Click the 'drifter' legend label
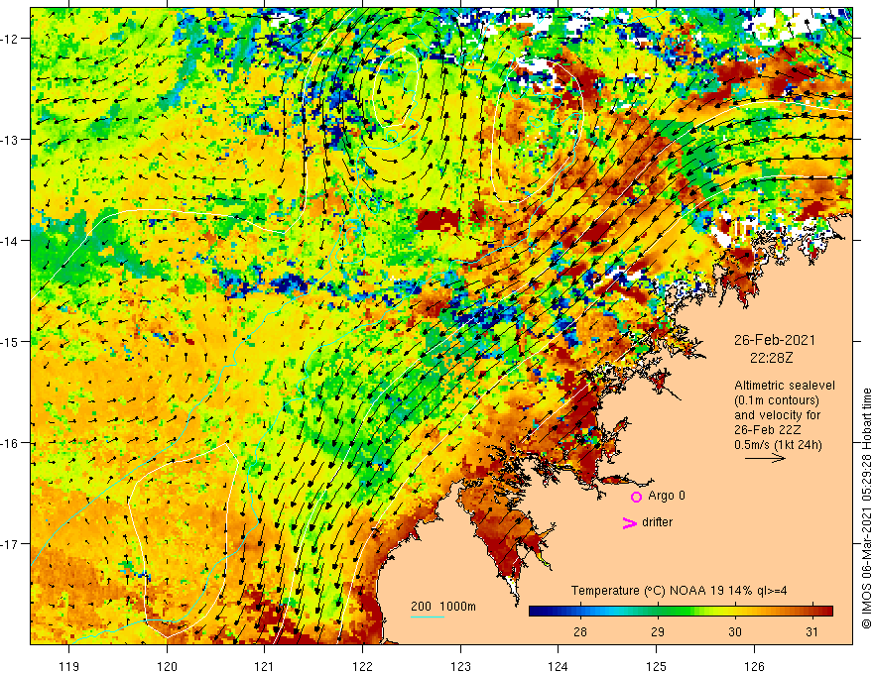The width and height of the screenshot is (873, 674). click(x=657, y=522)
